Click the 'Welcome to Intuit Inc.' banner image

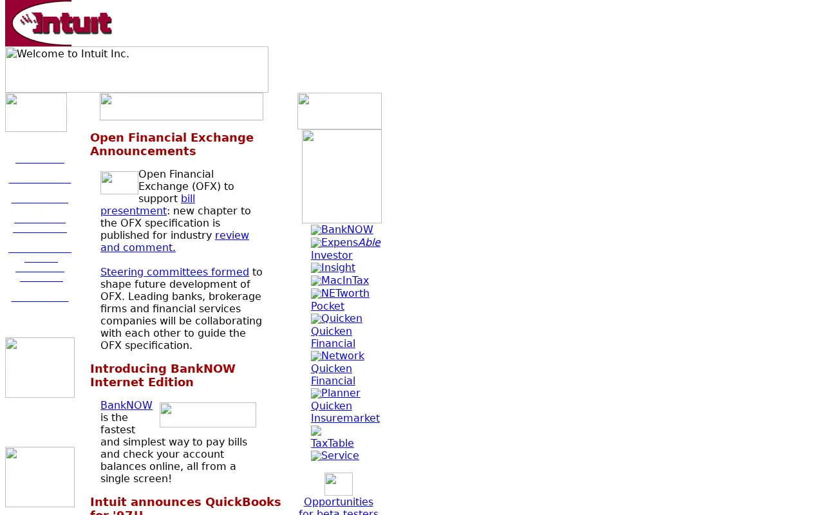pos(136,70)
